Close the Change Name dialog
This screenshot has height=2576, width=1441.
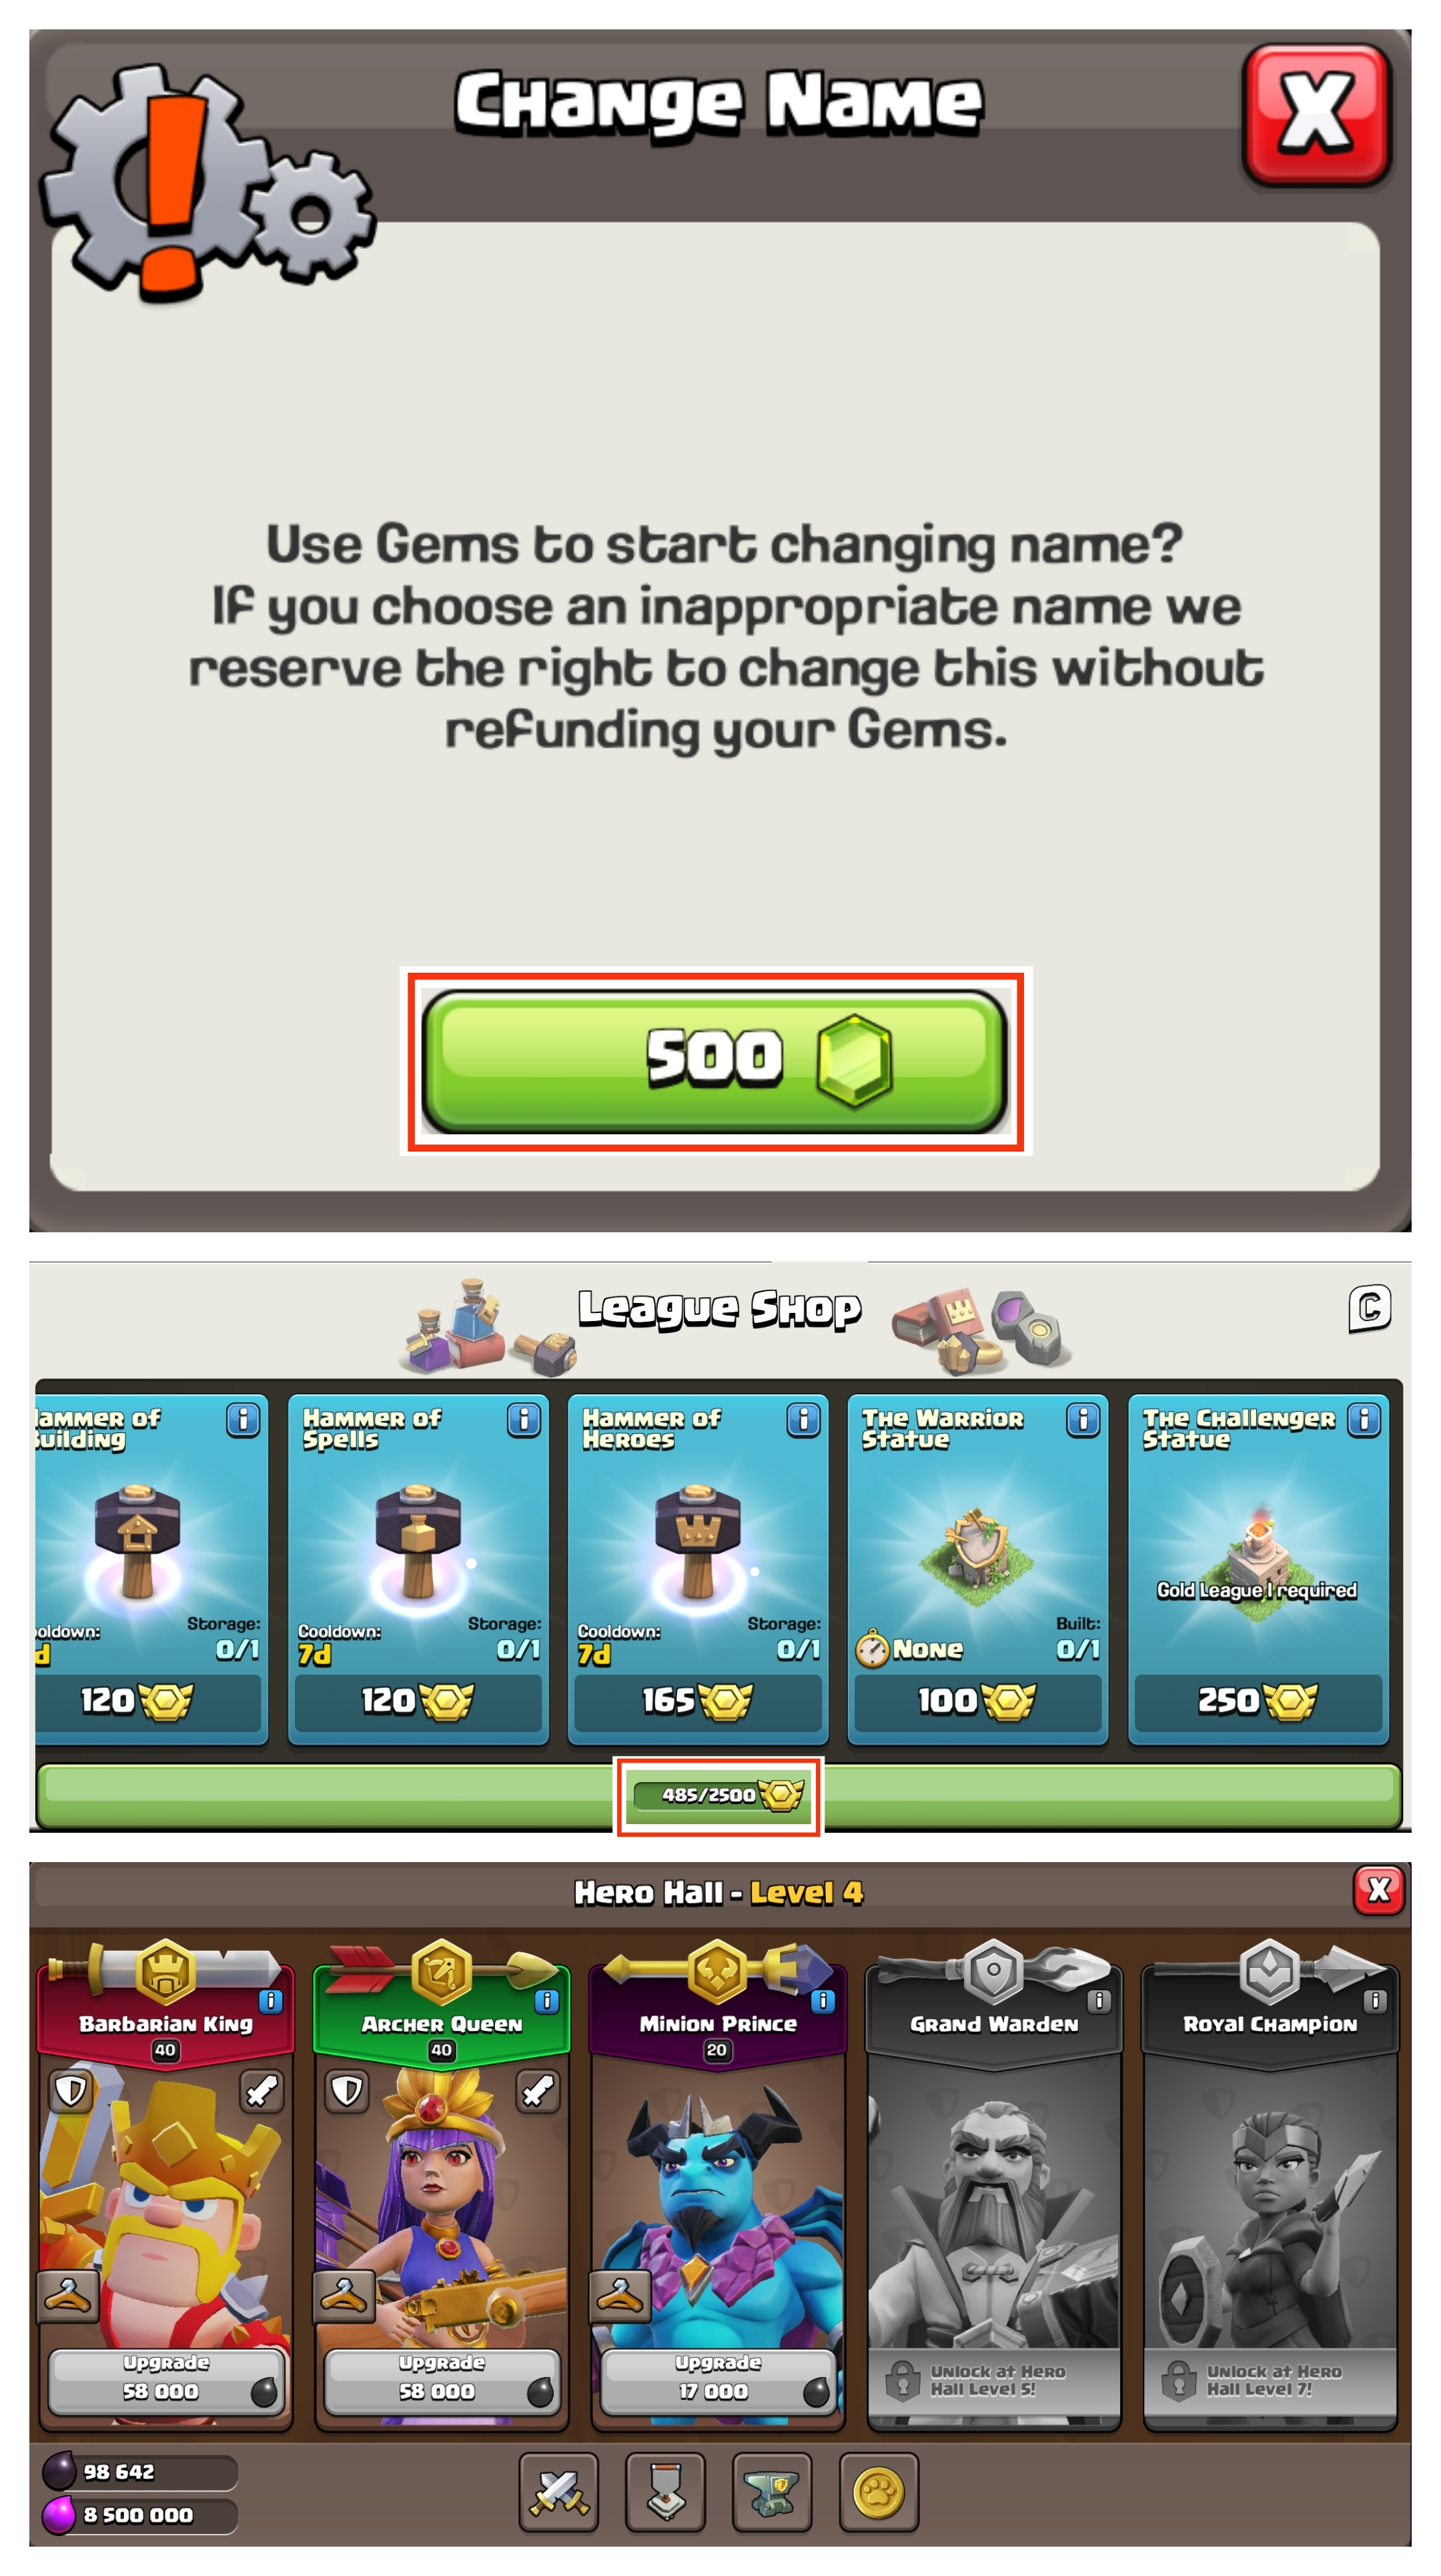click(x=1316, y=114)
